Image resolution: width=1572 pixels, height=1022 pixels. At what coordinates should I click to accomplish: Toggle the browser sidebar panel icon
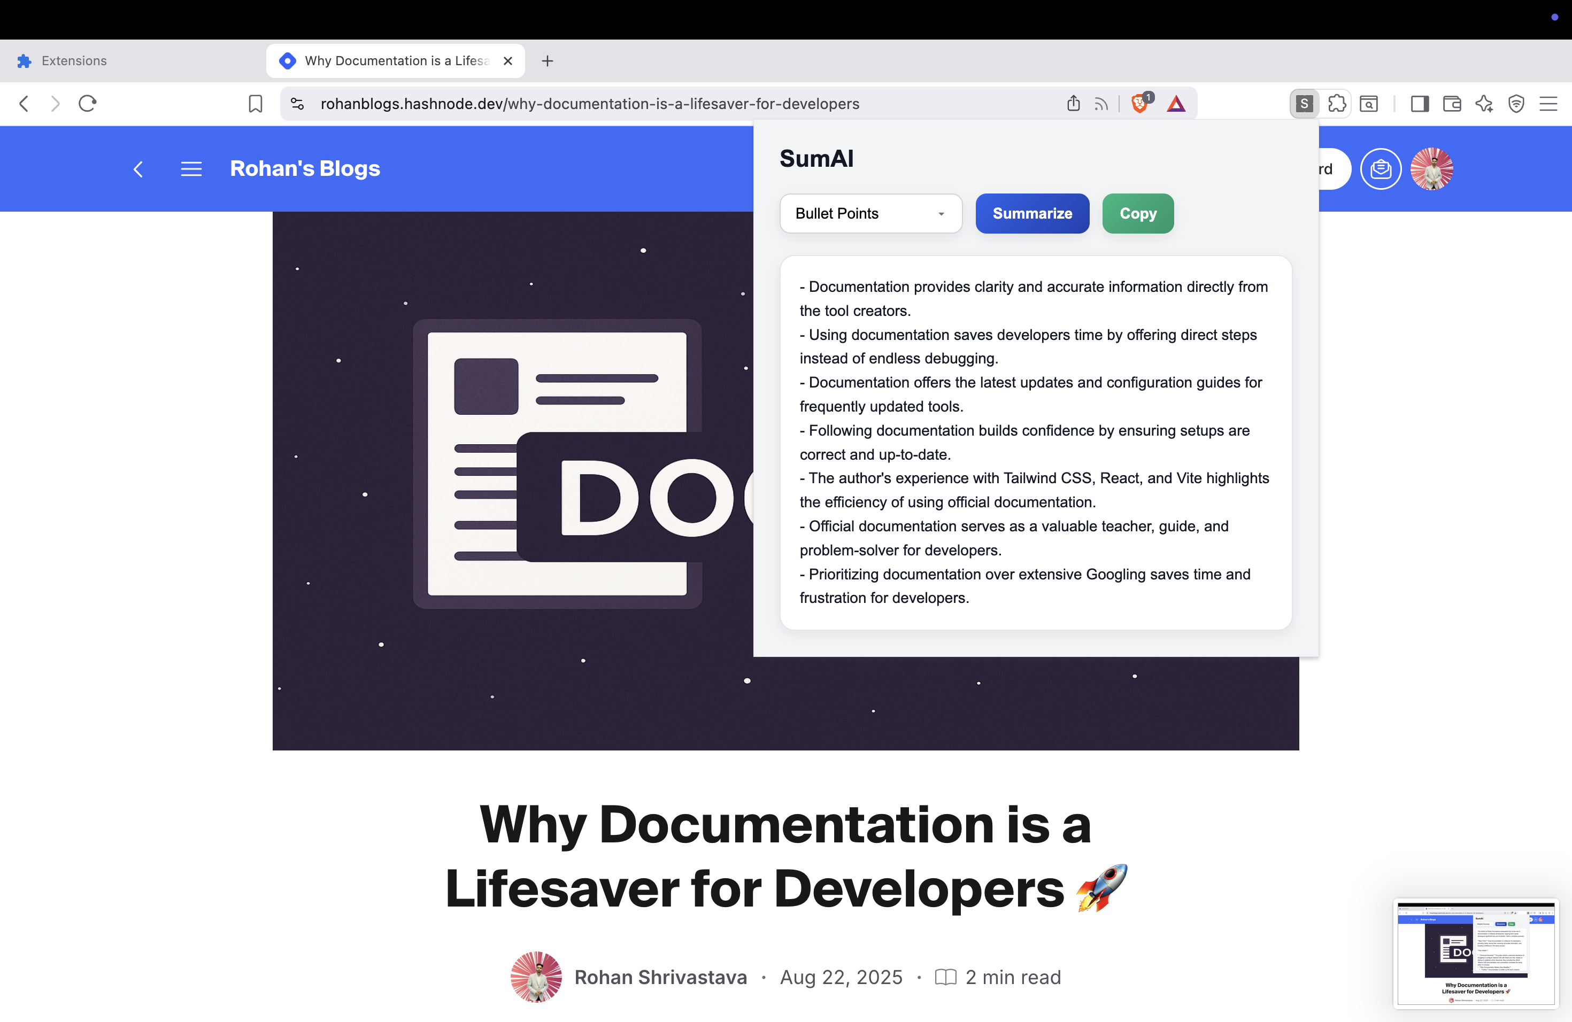(1420, 104)
